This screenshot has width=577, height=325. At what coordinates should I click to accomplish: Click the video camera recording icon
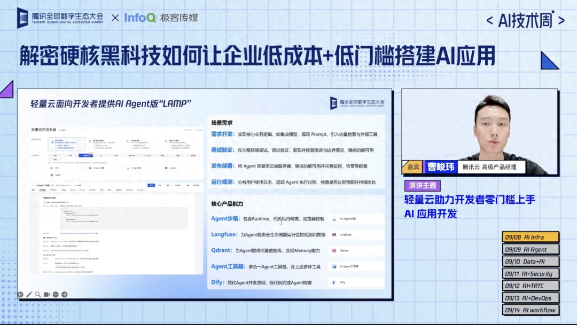(46, 294)
